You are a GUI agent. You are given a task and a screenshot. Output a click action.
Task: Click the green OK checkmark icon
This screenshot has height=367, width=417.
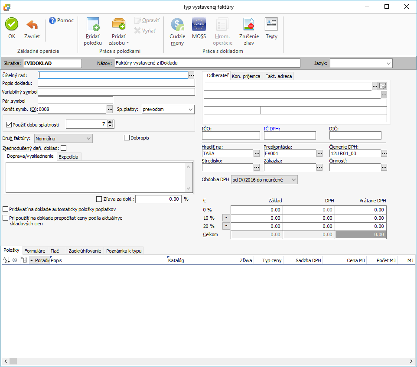(12, 24)
